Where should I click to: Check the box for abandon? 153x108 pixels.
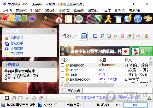[x=62, y=65]
